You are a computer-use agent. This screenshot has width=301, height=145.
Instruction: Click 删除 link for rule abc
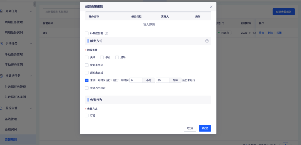tap(270, 33)
